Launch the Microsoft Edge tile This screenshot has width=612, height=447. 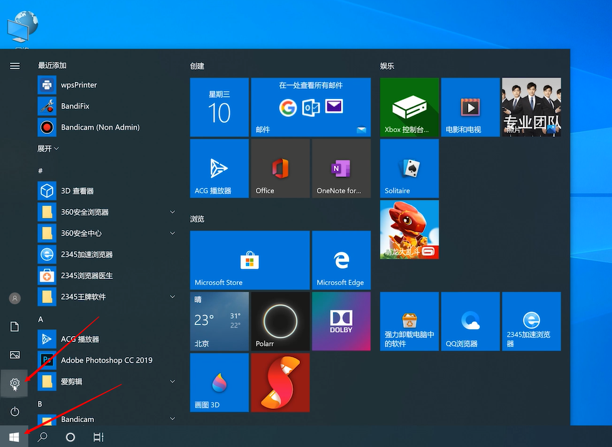pos(342,260)
